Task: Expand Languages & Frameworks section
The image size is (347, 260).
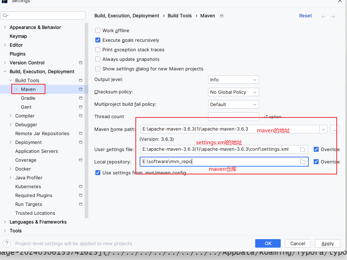Action: 5,222
